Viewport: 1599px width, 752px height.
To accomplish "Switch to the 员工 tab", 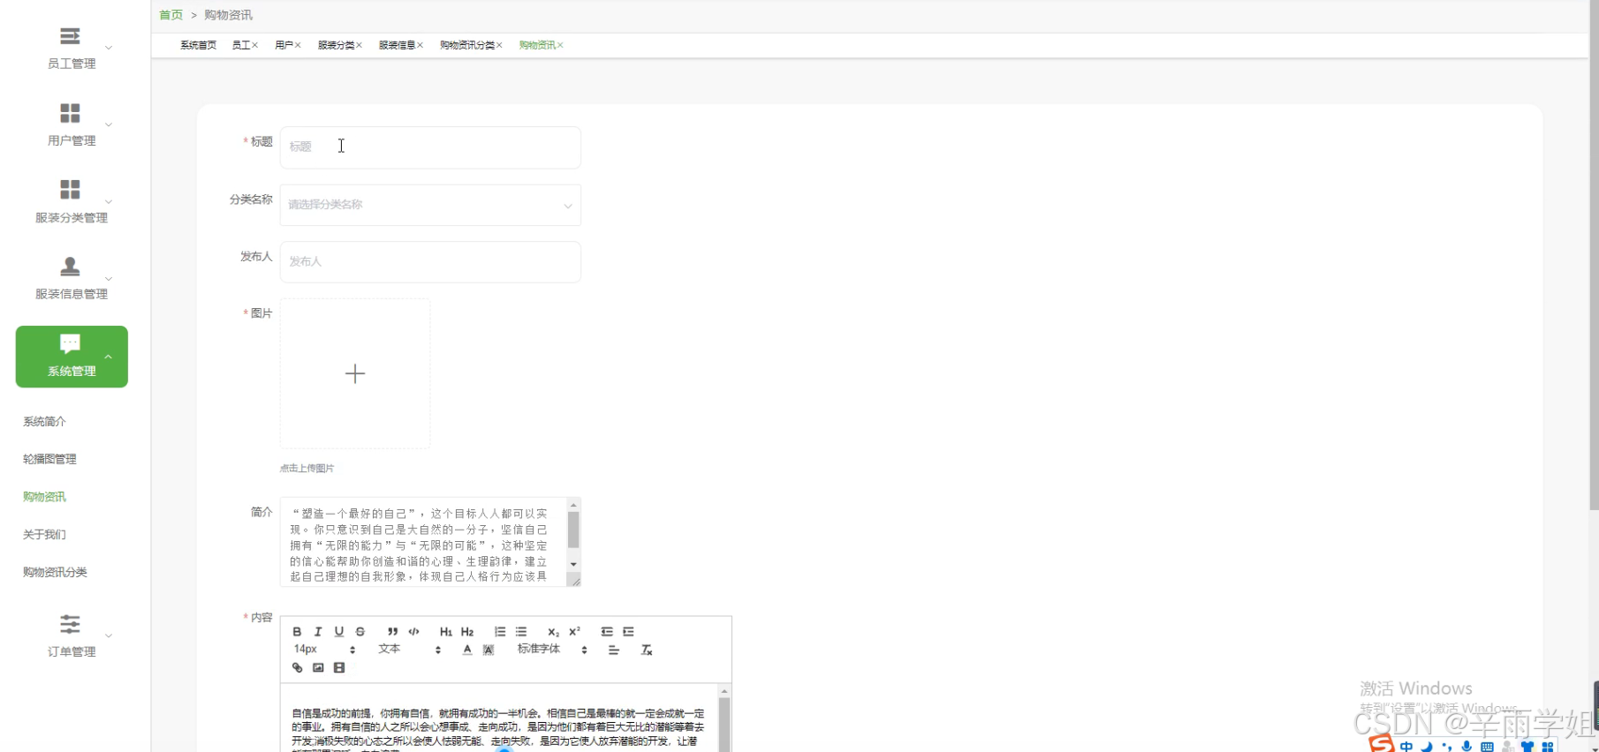I will [x=240, y=45].
